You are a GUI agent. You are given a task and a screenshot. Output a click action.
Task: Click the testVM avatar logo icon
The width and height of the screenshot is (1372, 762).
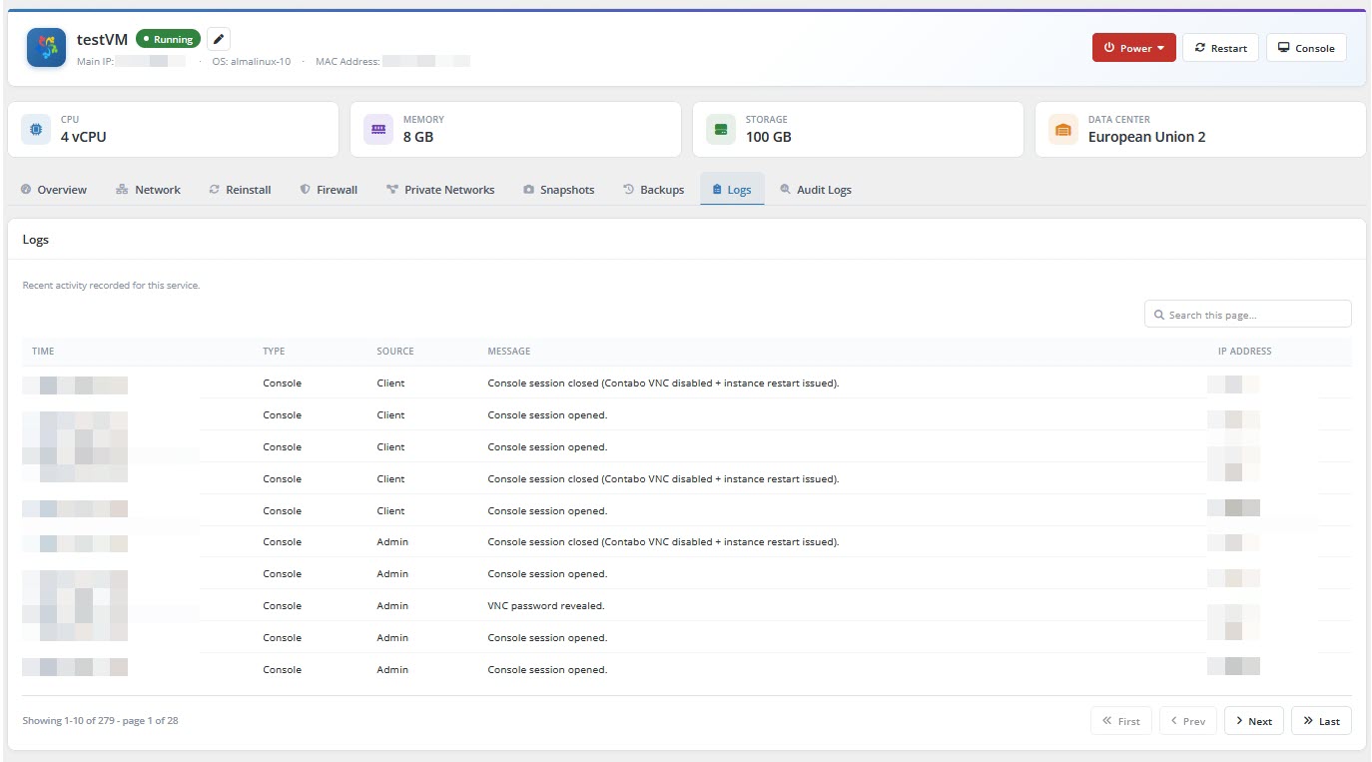(47, 48)
